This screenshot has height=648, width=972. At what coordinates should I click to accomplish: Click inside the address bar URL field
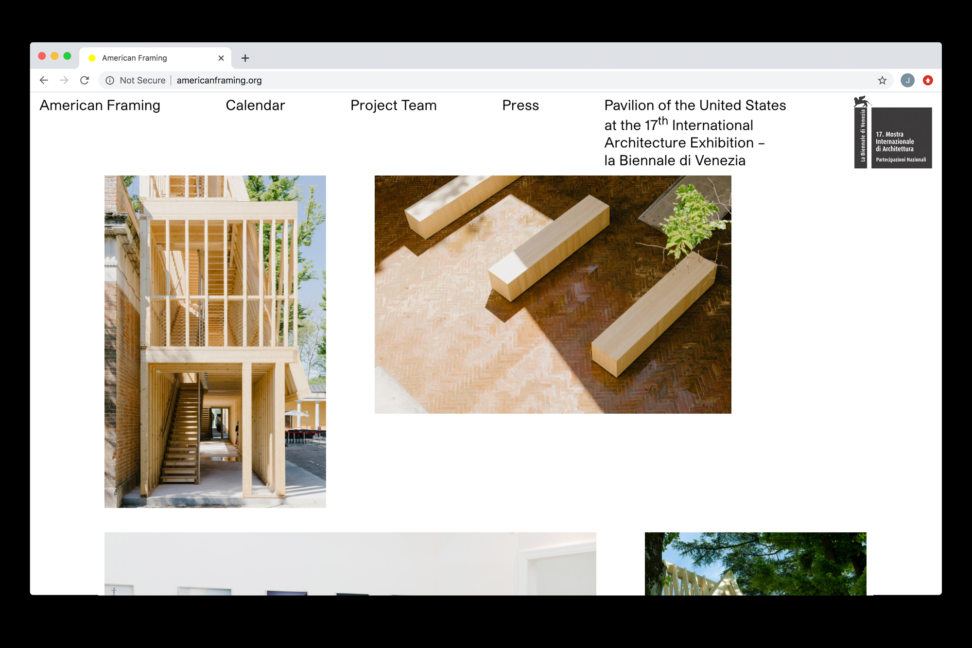[x=220, y=80]
